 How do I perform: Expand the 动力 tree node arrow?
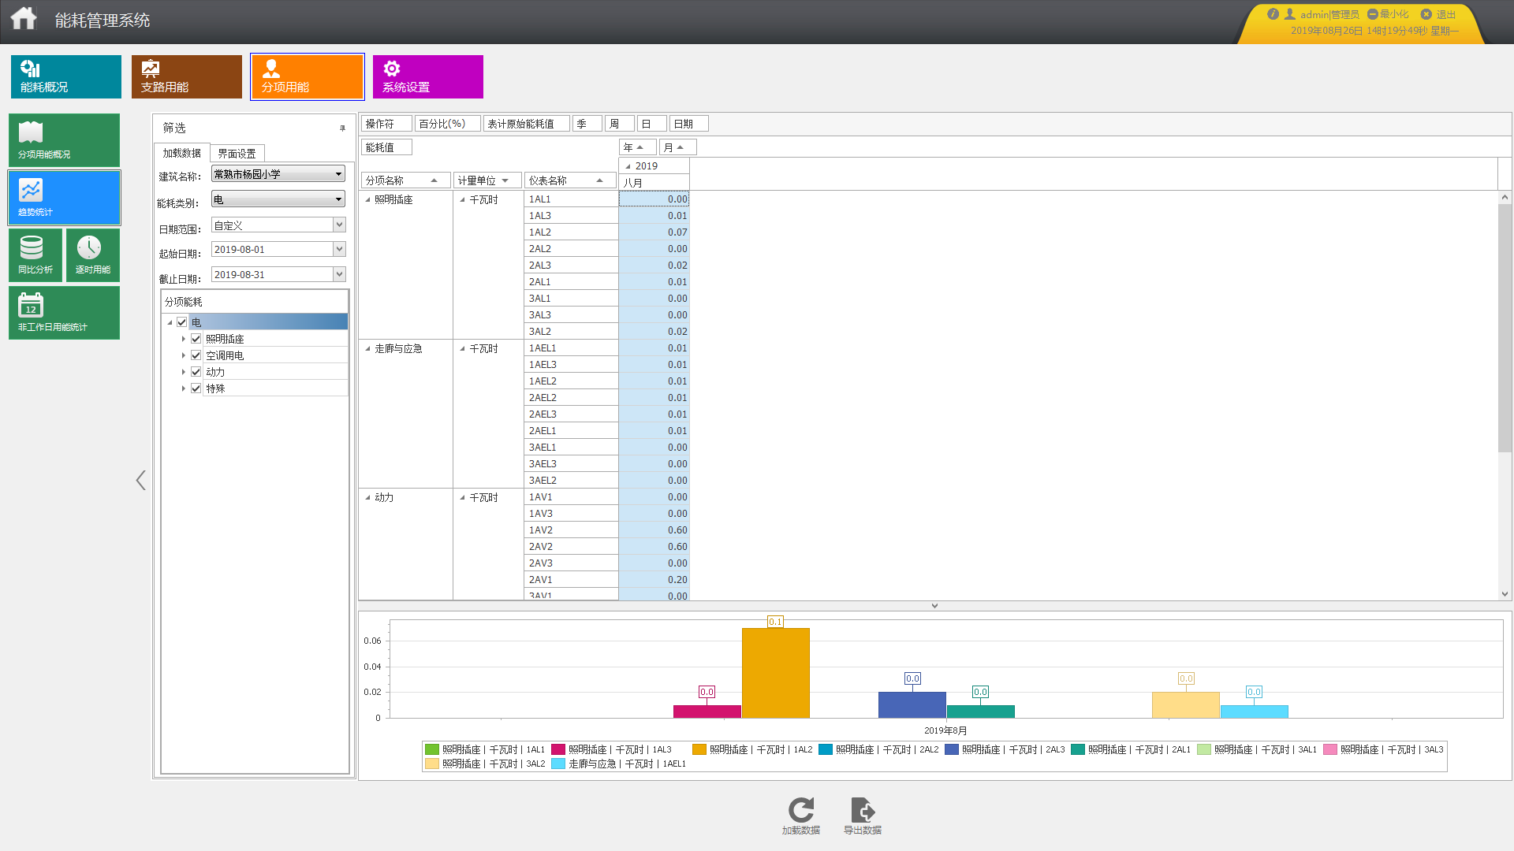point(184,372)
